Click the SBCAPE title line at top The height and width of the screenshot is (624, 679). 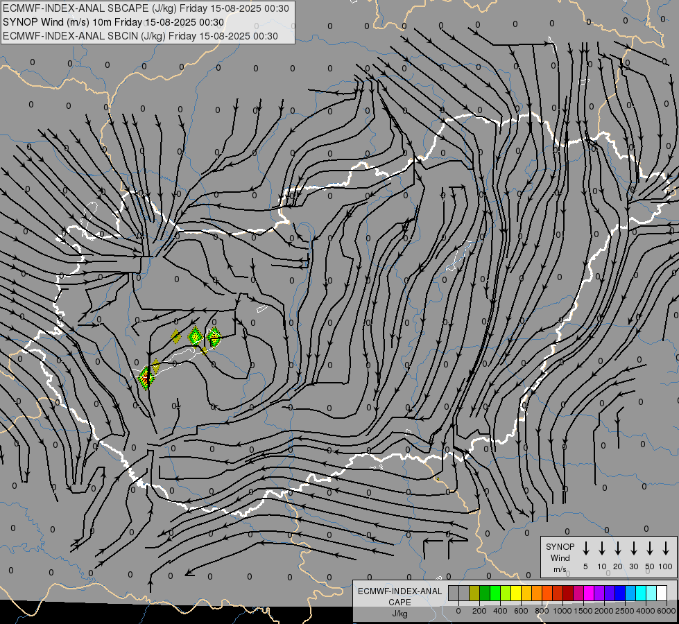[146, 8]
